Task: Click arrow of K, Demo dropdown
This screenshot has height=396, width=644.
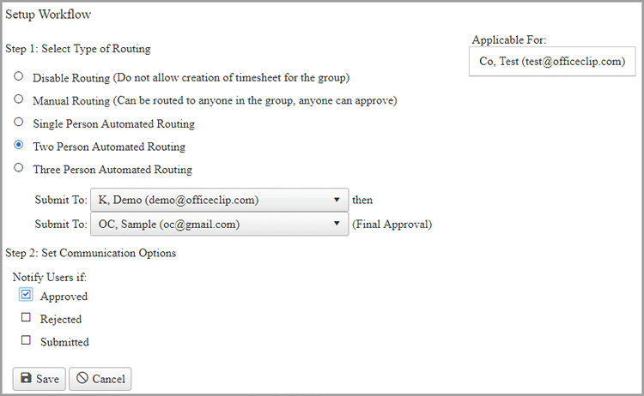Action: 337,201
